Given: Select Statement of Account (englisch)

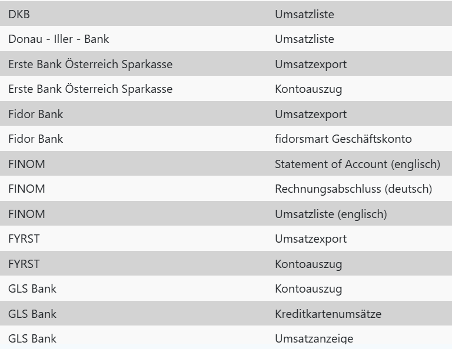Looking at the screenshot, I should [357, 165].
